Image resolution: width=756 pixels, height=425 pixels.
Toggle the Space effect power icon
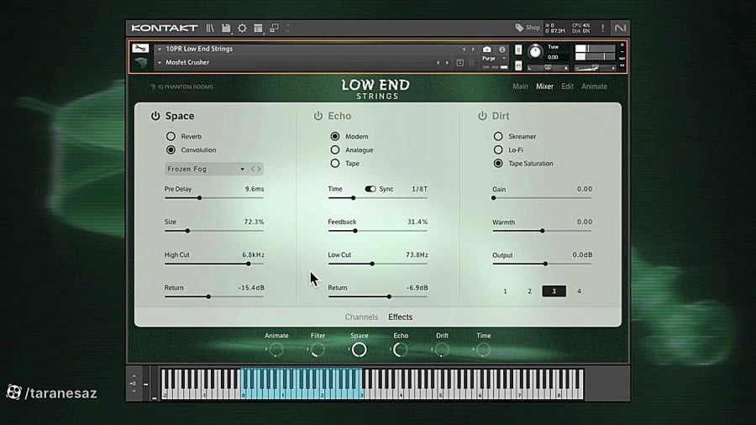click(155, 117)
